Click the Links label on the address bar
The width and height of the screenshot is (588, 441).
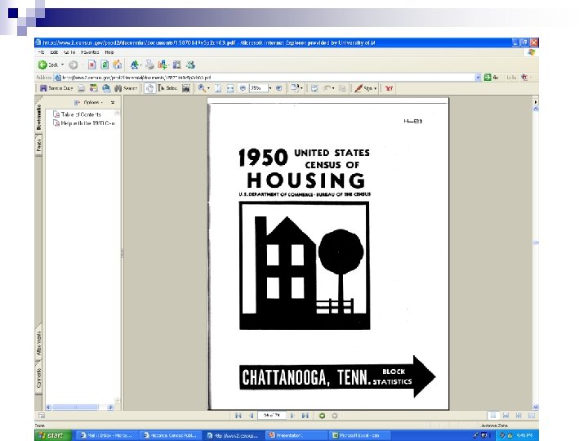click(511, 78)
